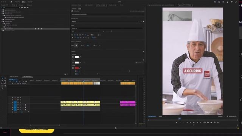Viewport: 242px width, 136px height.
Task: Switch to the Editar tab in header
Action: [23, 2]
